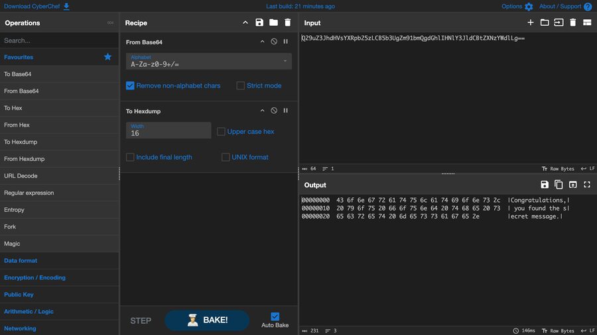Set breakpoint on From Base64 operation
This screenshot has width=597, height=335.
pos(285,42)
